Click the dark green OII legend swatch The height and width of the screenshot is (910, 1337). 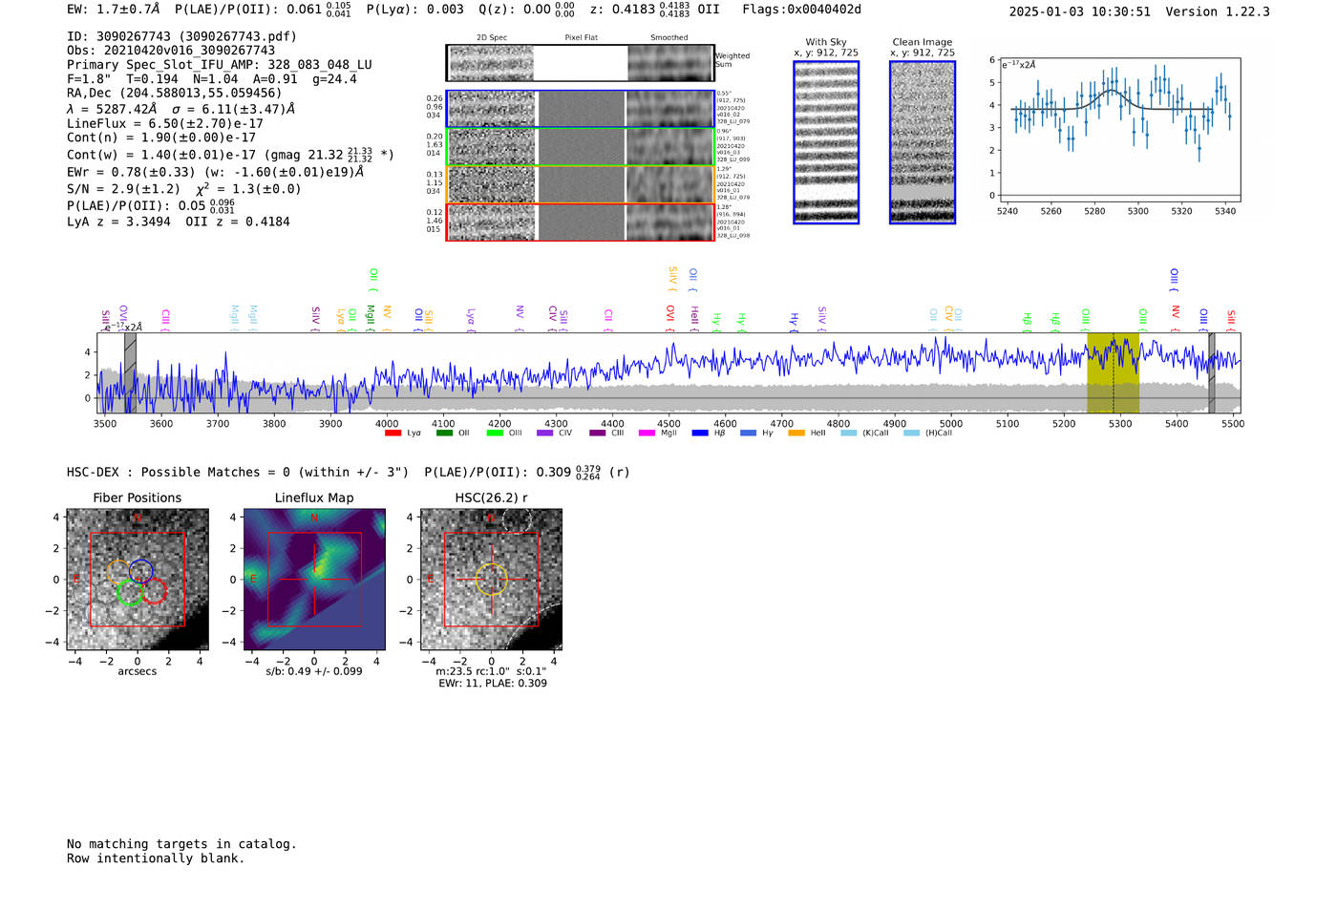click(444, 434)
